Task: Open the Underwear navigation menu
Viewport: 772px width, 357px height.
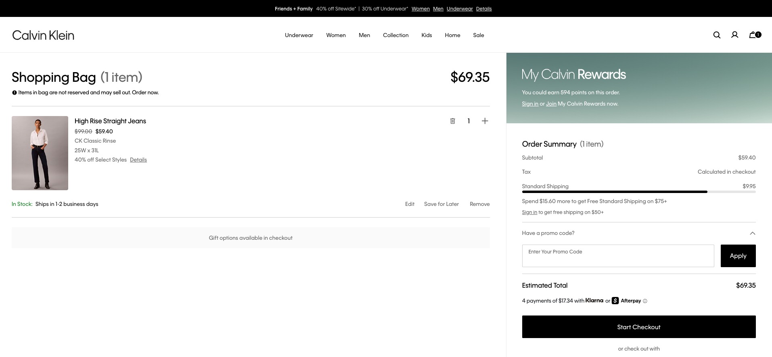Action: tap(299, 35)
